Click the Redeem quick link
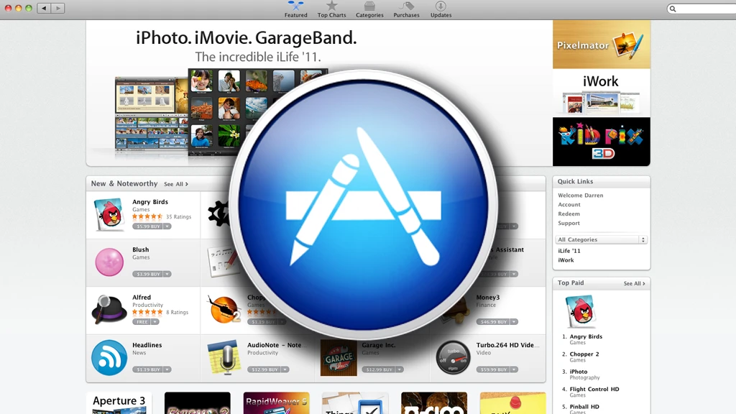736x414 pixels. [x=569, y=214]
